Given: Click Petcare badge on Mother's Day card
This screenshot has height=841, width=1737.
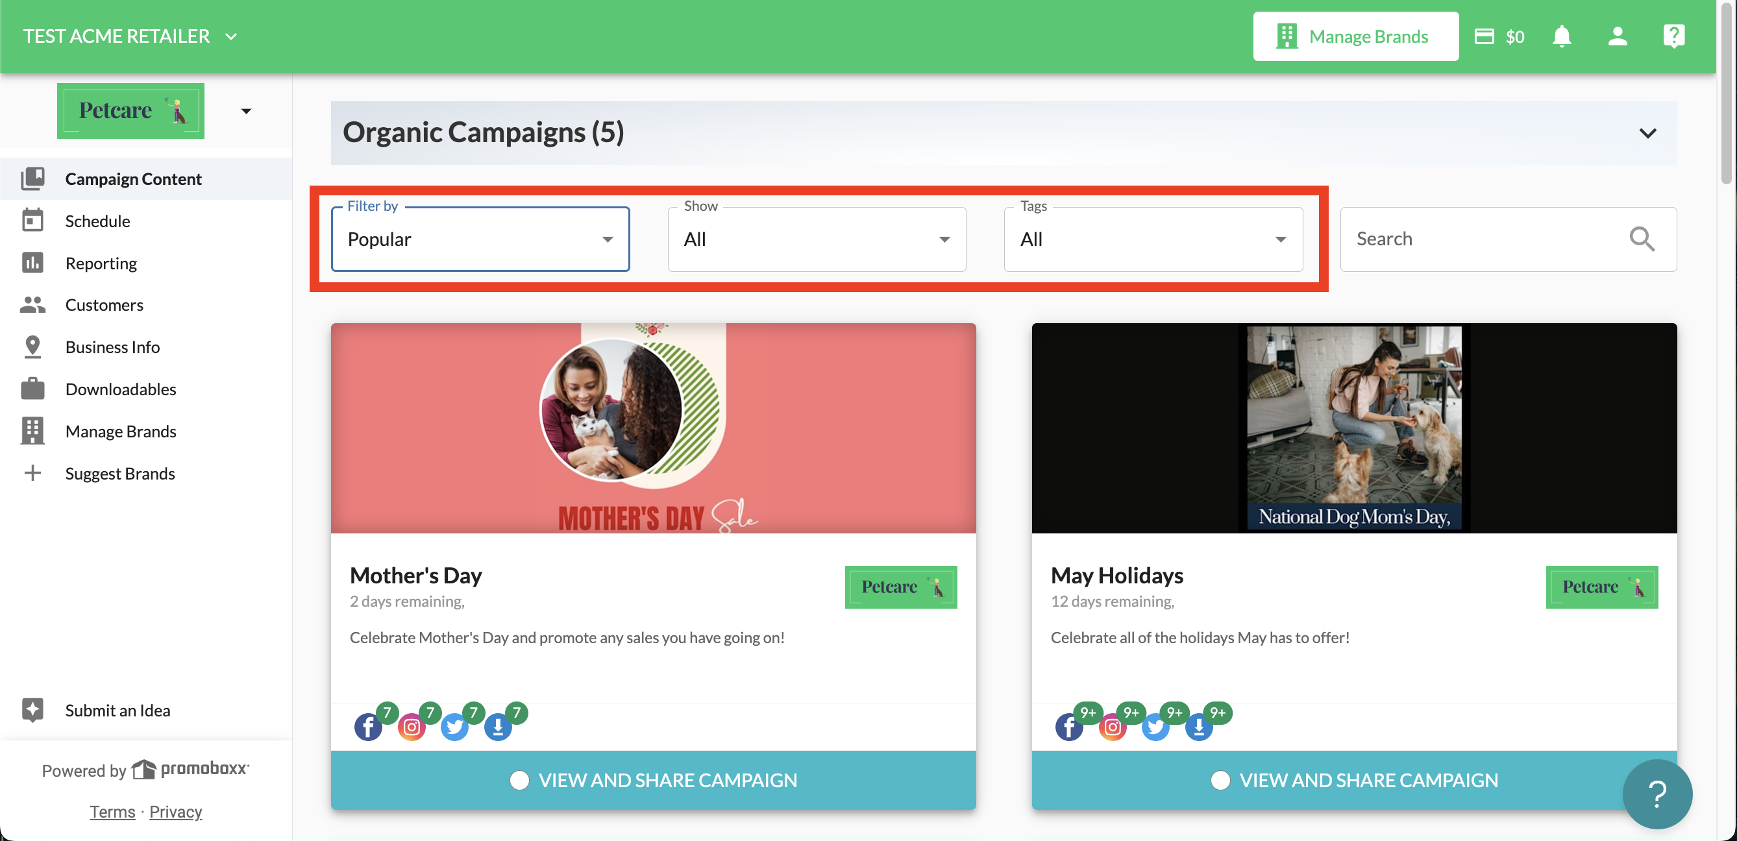Looking at the screenshot, I should pos(901,587).
